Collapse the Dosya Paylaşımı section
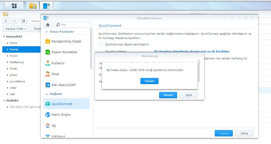271x144 pixels. coord(47,31)
